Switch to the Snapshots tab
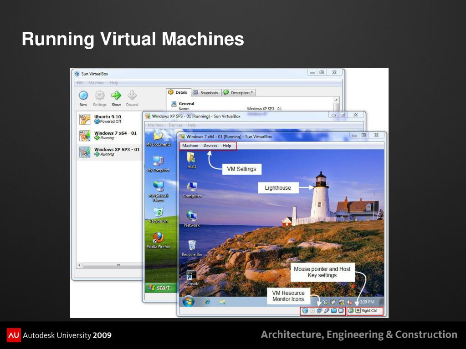 point(205,92)
